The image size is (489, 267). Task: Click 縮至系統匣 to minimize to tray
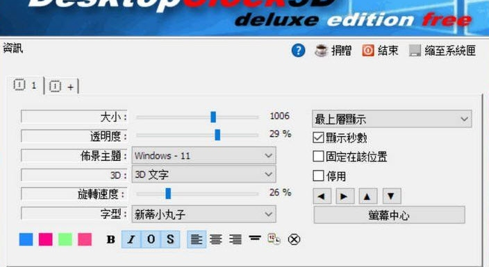450,51
